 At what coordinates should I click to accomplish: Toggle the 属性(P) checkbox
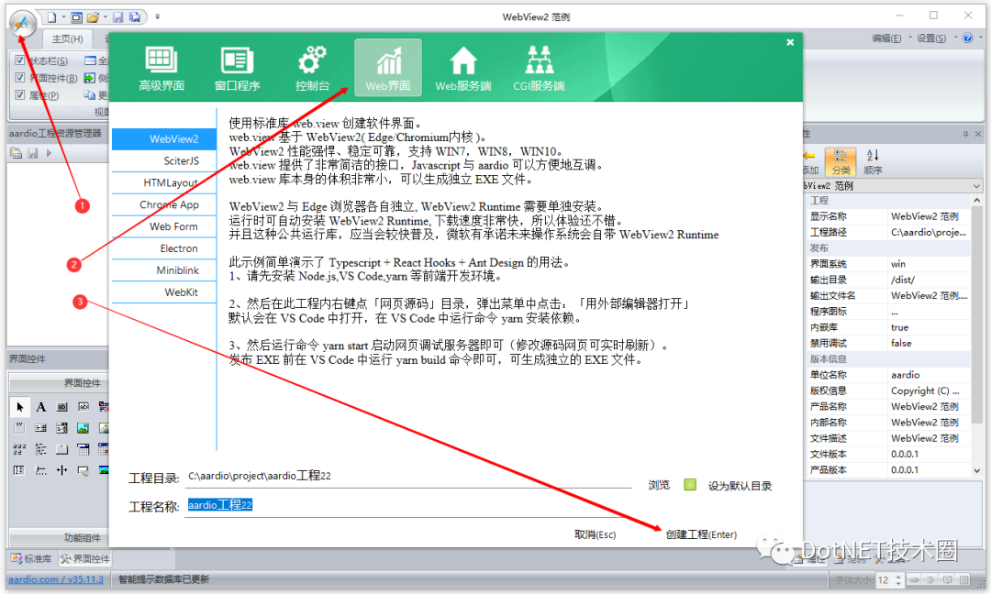pos(21,93)
